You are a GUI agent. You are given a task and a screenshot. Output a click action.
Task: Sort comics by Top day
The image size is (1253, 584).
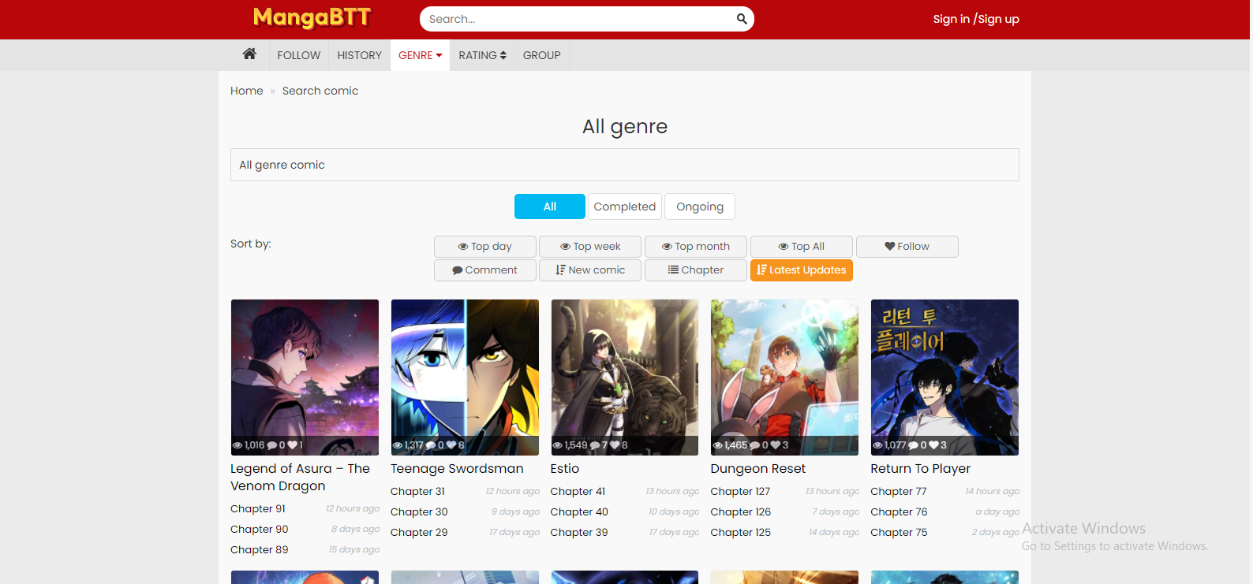484,247
